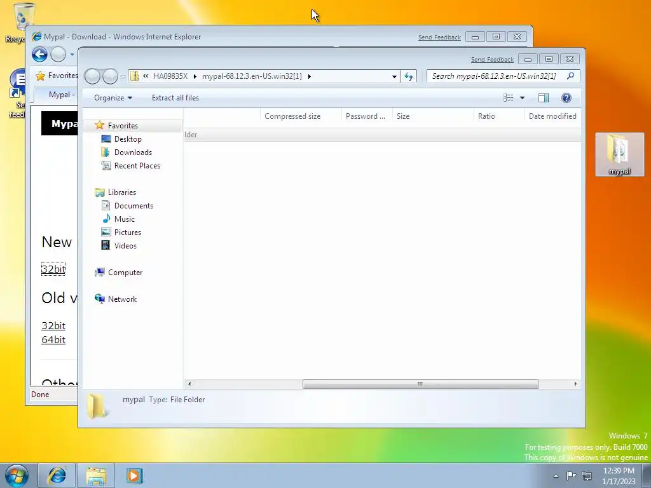
Task: Change your view icon in Explorer toolbar
Action: 509,98
